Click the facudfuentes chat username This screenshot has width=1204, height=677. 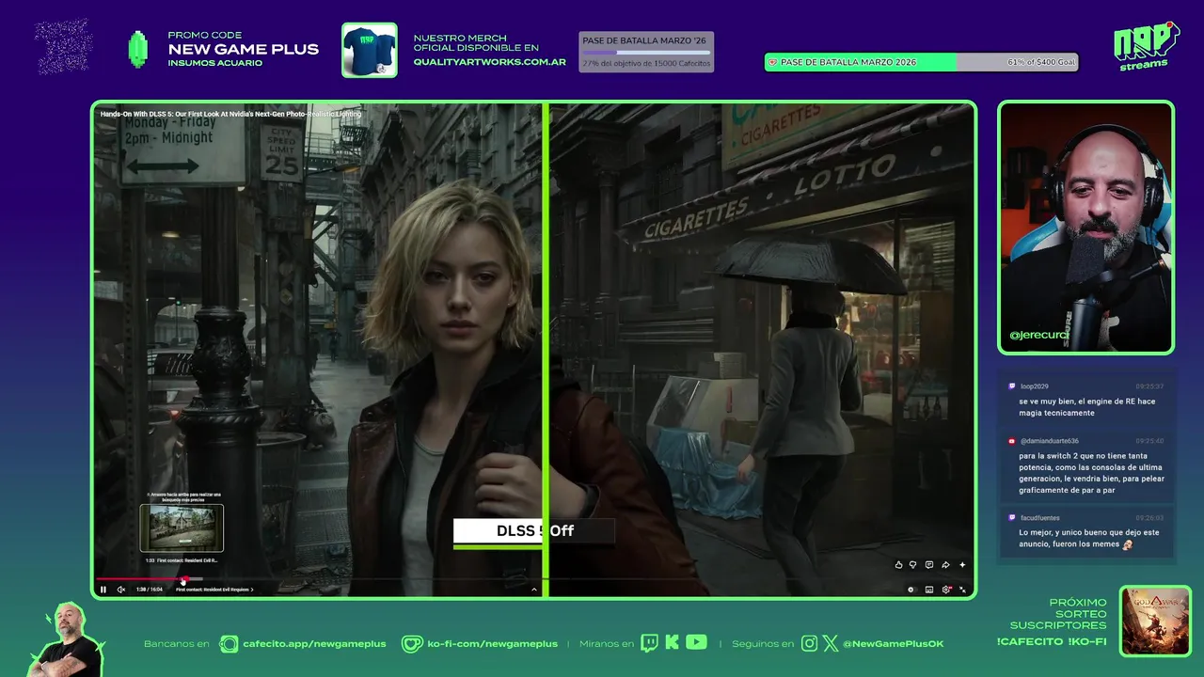pyautogui.click(x=1039, y=518)
